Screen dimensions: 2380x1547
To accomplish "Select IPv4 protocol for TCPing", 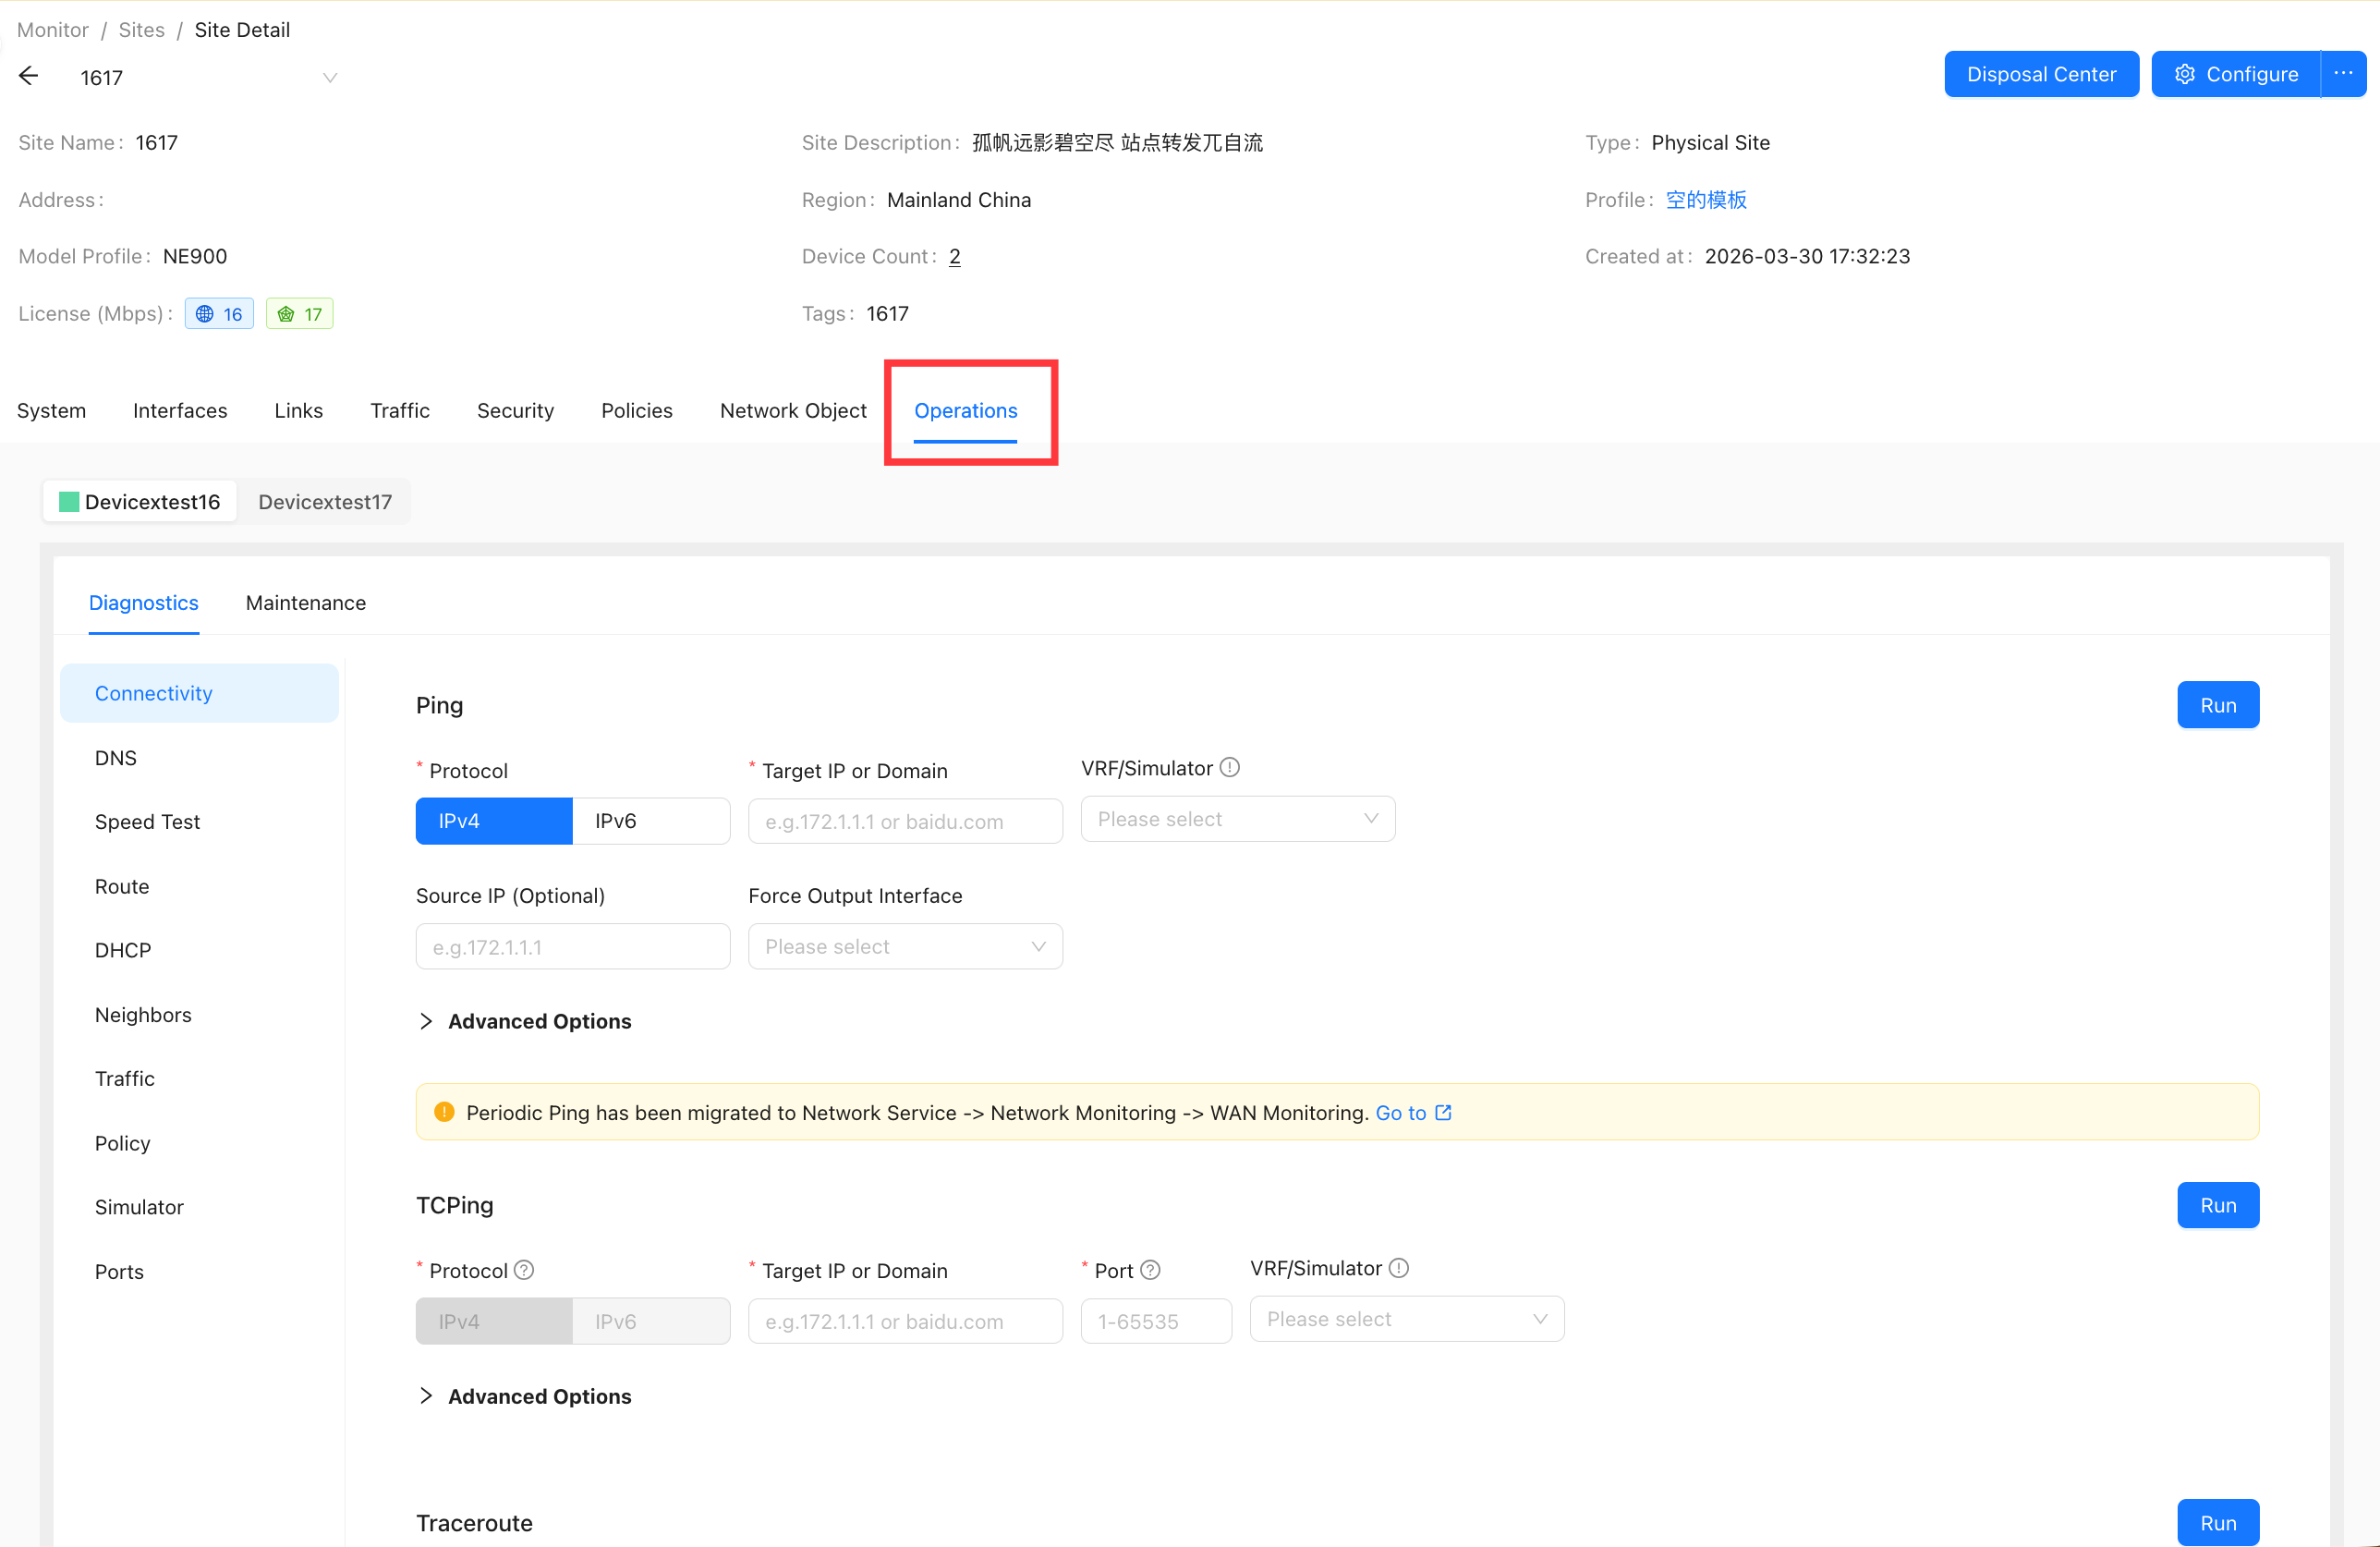I will pos(494,1321).
